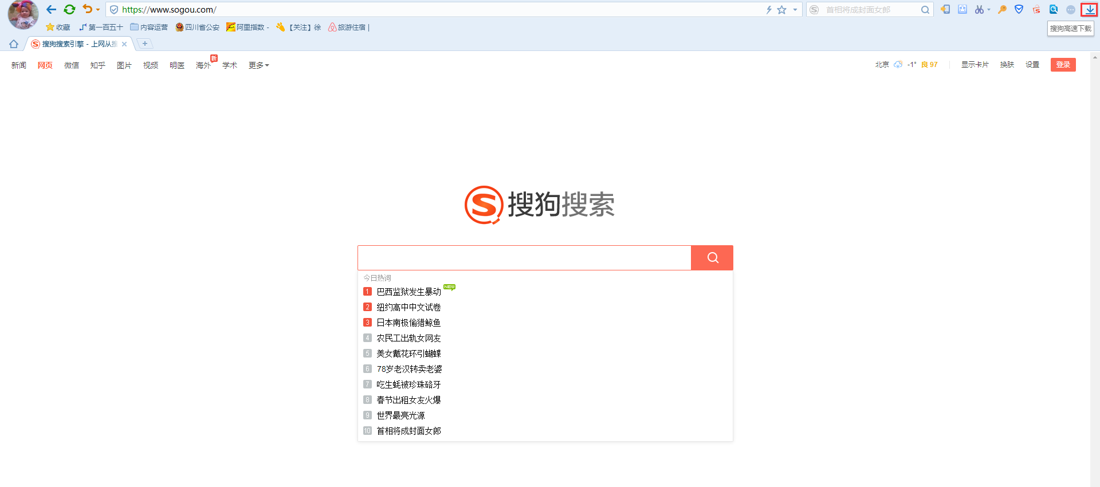Click the blue shield guard icon
This screenshot has width=1100, height=487.
(1019, 9)
